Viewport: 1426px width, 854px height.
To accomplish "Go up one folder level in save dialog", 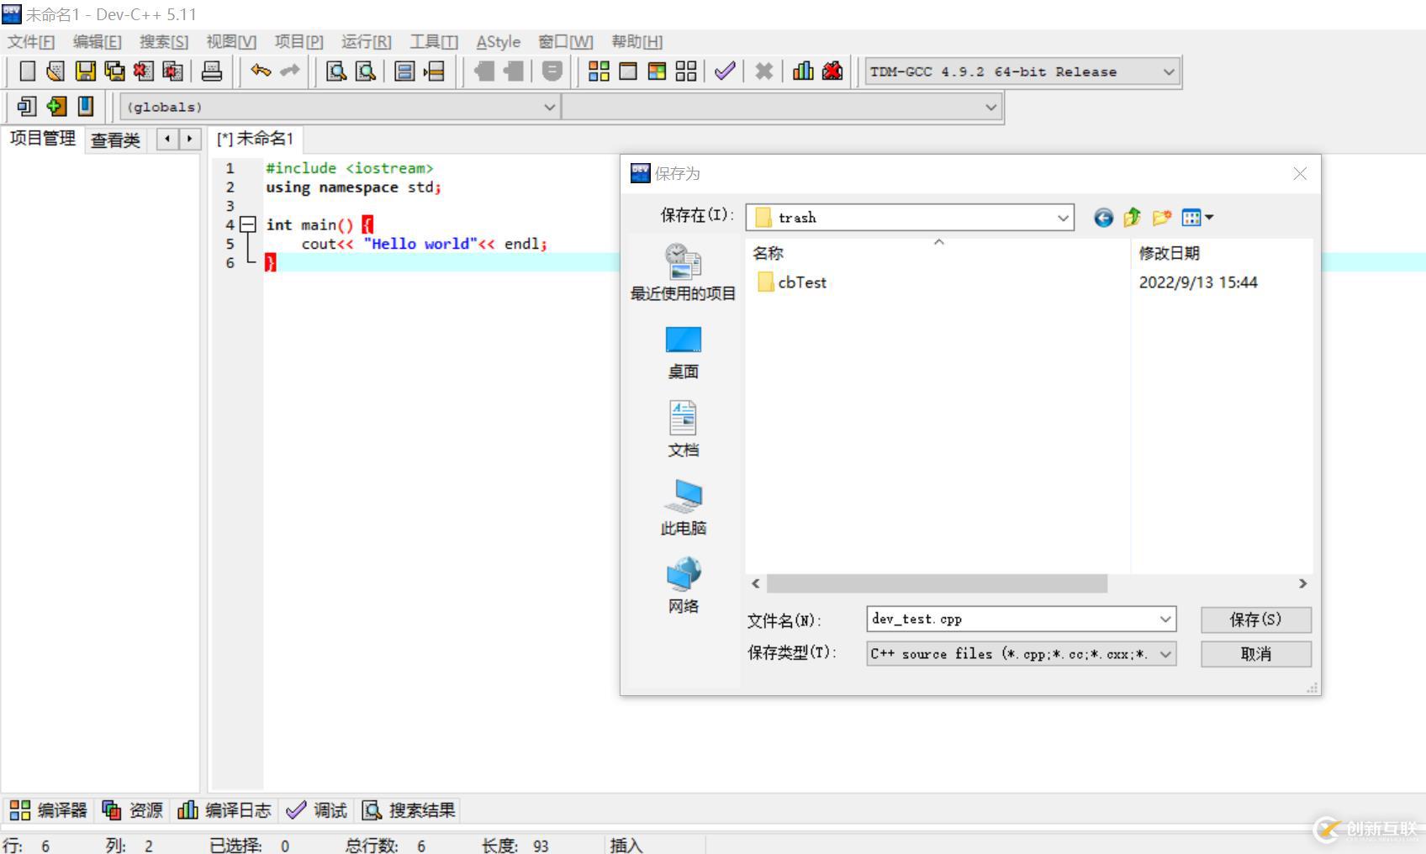I will click(x=1132, y=218).
